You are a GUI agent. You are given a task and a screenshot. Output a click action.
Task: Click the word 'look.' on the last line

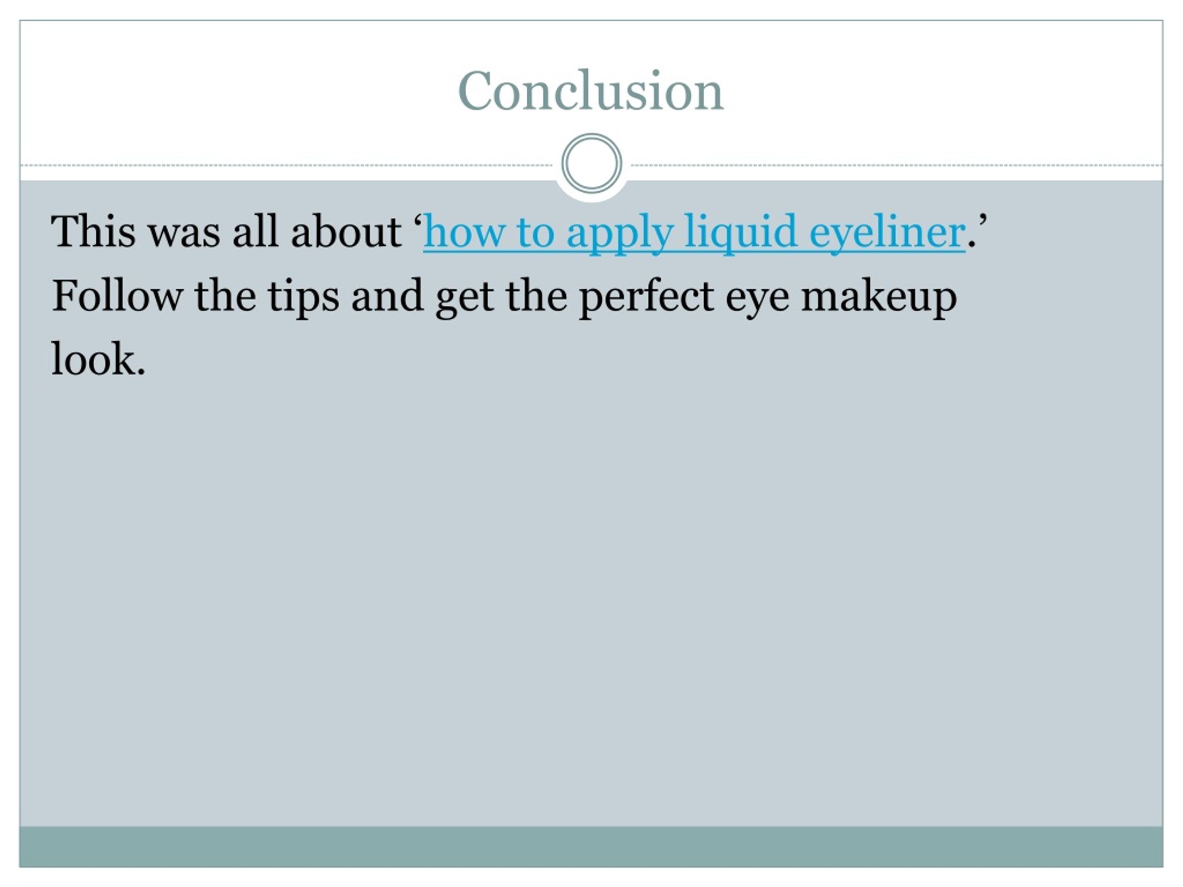(98, 359)
